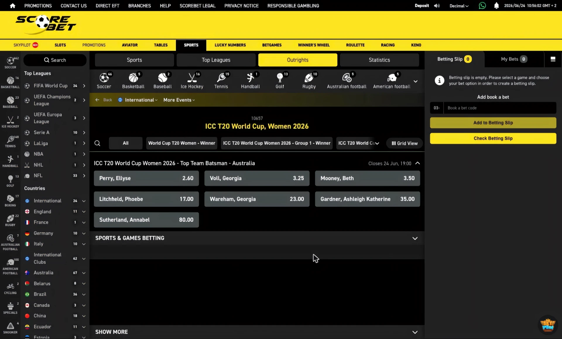This screenshot has width=562, height=339.
Task: Select Soccer in the left sidebar
Action: (10, 62)
